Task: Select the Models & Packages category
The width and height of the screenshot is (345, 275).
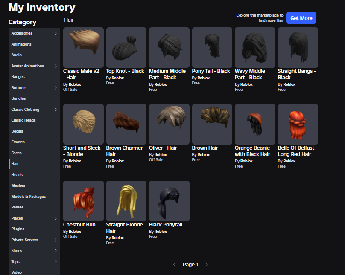Action: [34, 197]
